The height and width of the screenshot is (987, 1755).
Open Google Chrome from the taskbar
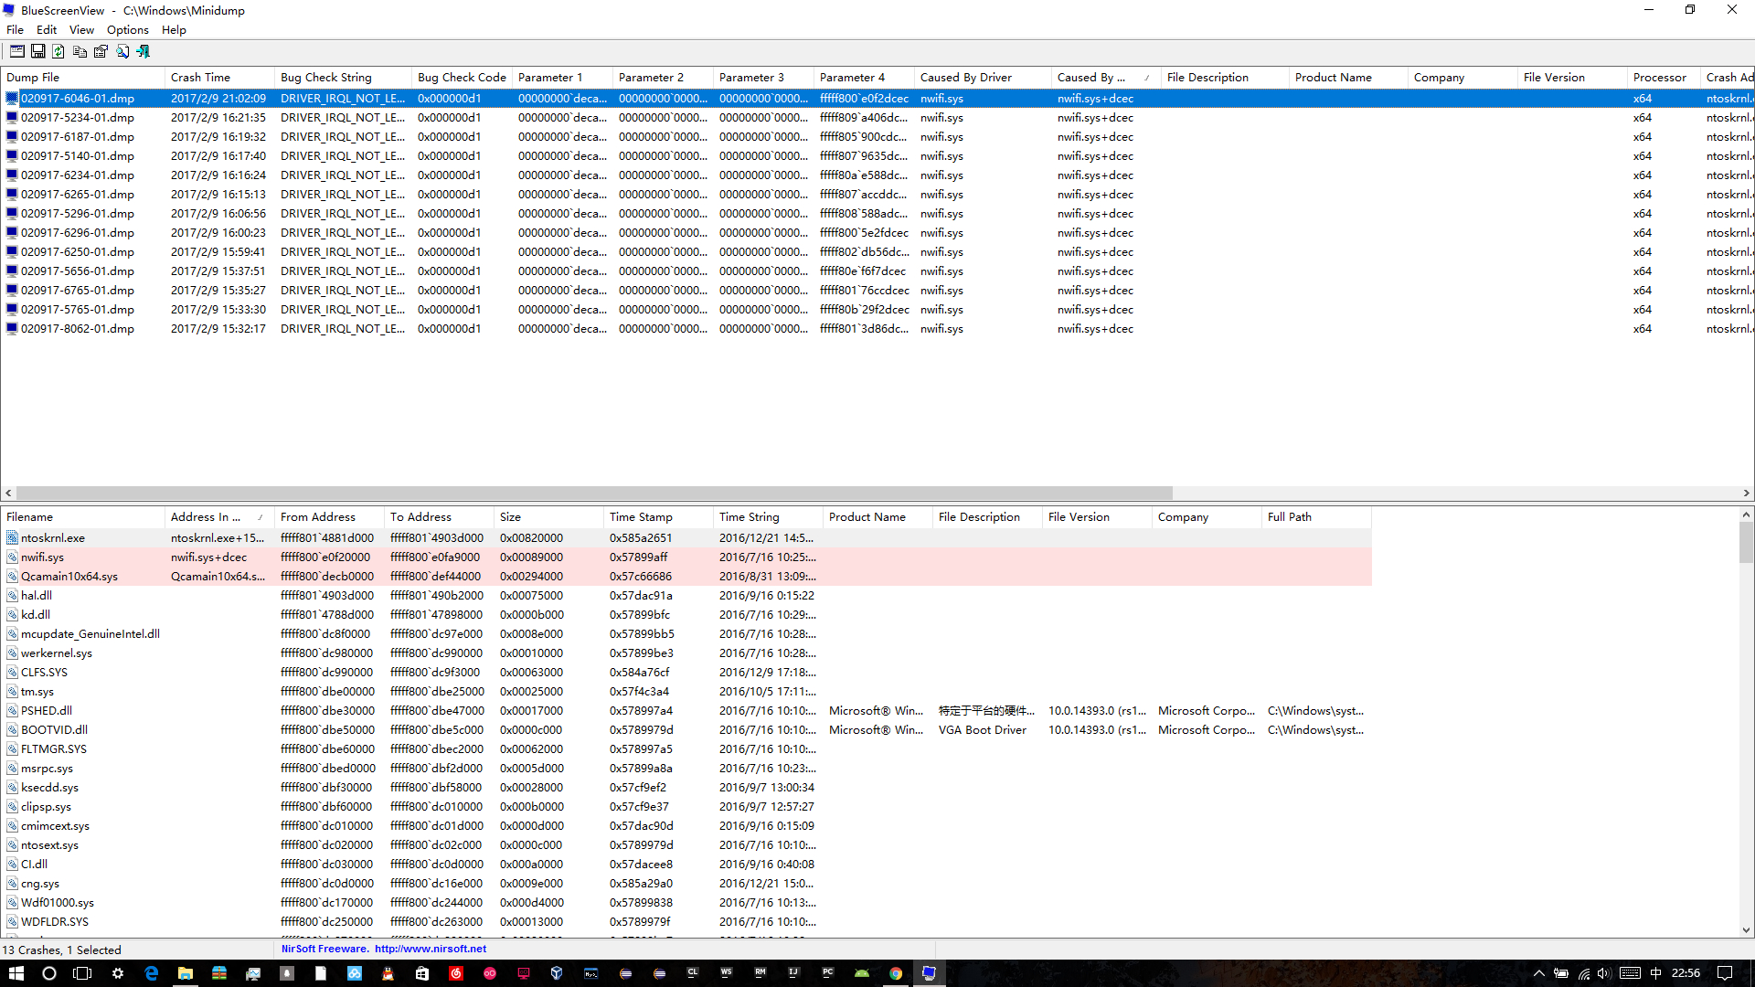896,973
